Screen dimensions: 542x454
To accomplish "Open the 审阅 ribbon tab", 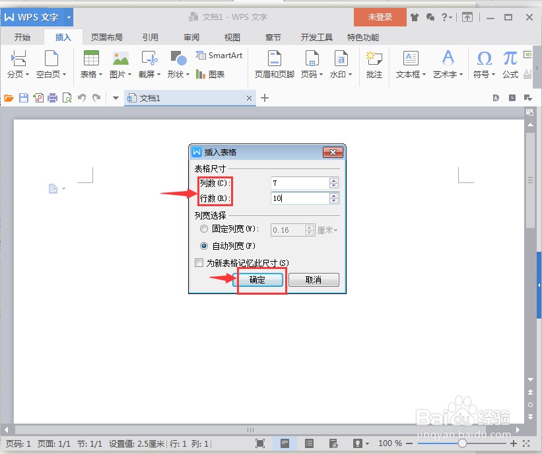I will [x=191, y=38].
